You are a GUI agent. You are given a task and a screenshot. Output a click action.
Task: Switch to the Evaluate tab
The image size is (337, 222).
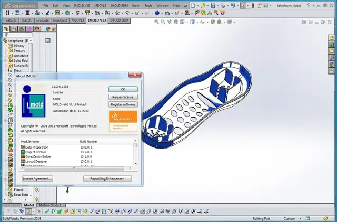[x=43, y=20]
